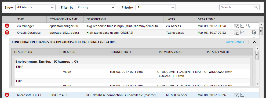The height and width of the screenshot is (98, 266).
Task: Select the UKSQL:1433 component name
Action: [58, 95]
